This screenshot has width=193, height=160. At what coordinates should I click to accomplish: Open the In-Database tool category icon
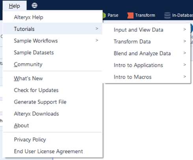(167, 15)
